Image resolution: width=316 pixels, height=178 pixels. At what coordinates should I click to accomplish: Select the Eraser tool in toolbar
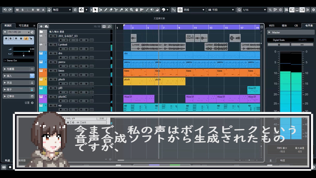pyautogui.click(x=111, y=10)
